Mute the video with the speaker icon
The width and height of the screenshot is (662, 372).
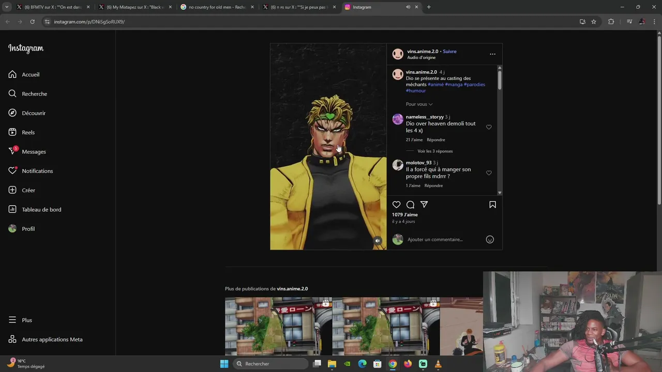[378, 241]
